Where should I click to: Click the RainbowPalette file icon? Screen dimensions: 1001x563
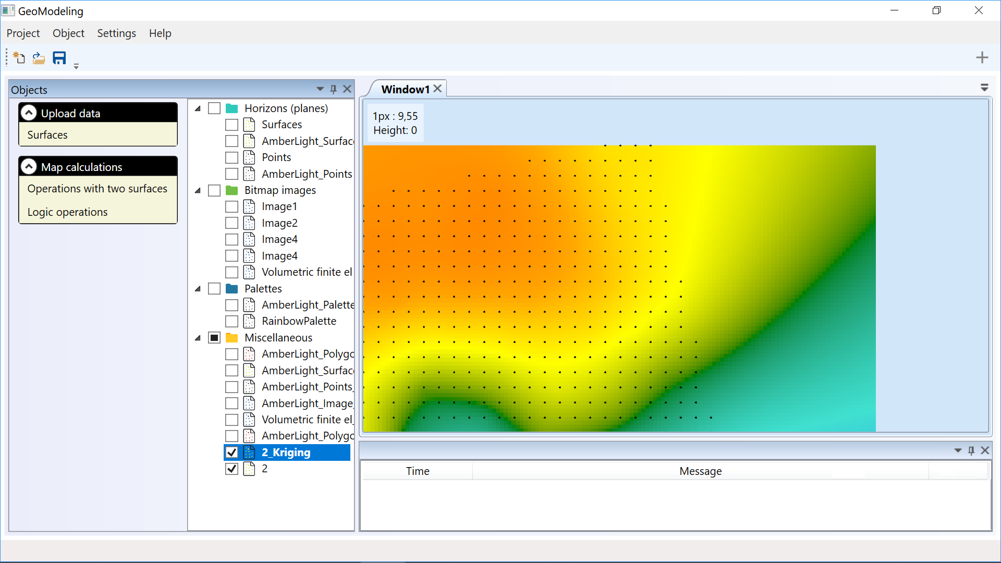[249, 321]
